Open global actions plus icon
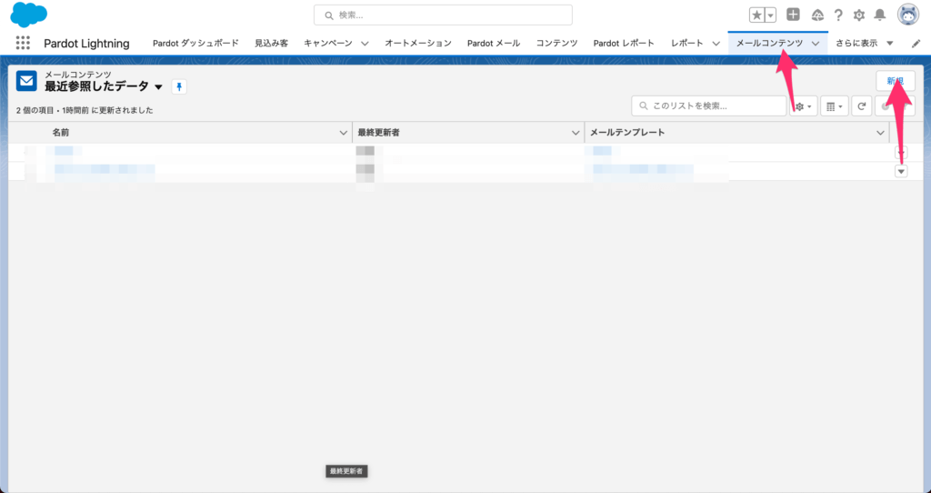Image resolution: width=931 pixels, height=493 pixels. [793, 15]
